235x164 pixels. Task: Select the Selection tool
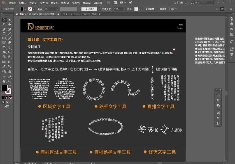4,20
